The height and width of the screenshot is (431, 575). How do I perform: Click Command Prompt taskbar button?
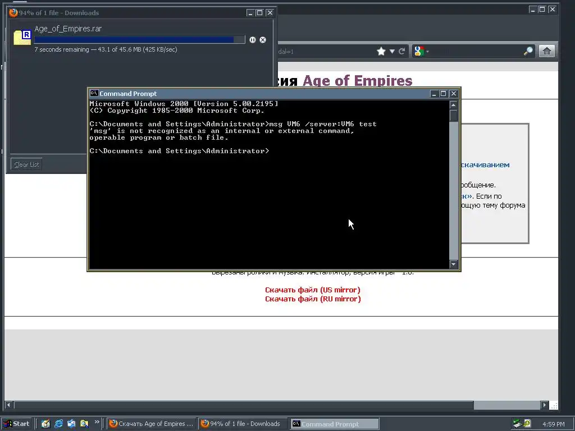pos(335,424)
